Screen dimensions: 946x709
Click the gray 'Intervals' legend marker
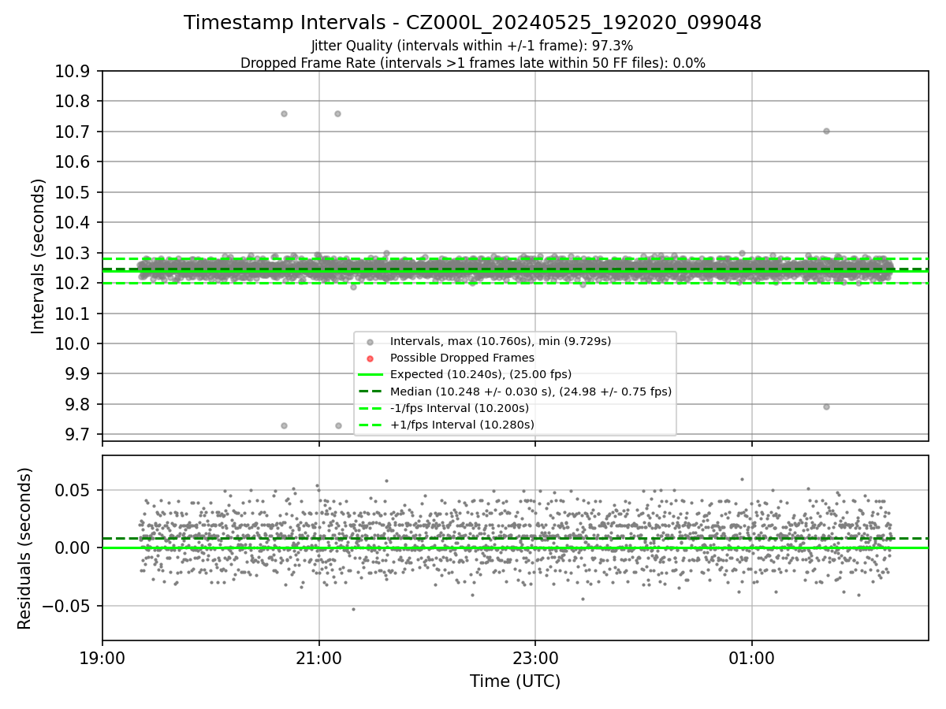coord(371,342)
